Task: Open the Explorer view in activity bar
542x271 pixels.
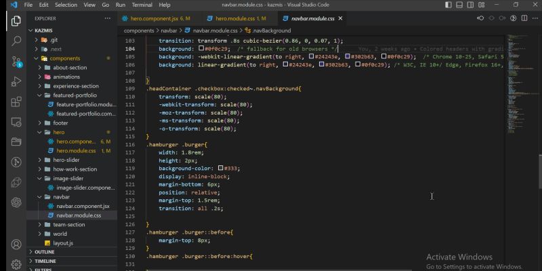Action: coord(16,21)
